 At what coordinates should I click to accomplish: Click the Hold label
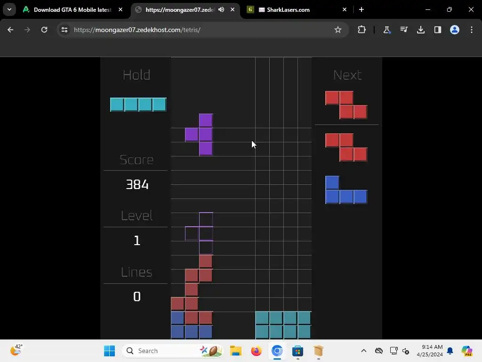pyautogui.click(x=137, y=75)
